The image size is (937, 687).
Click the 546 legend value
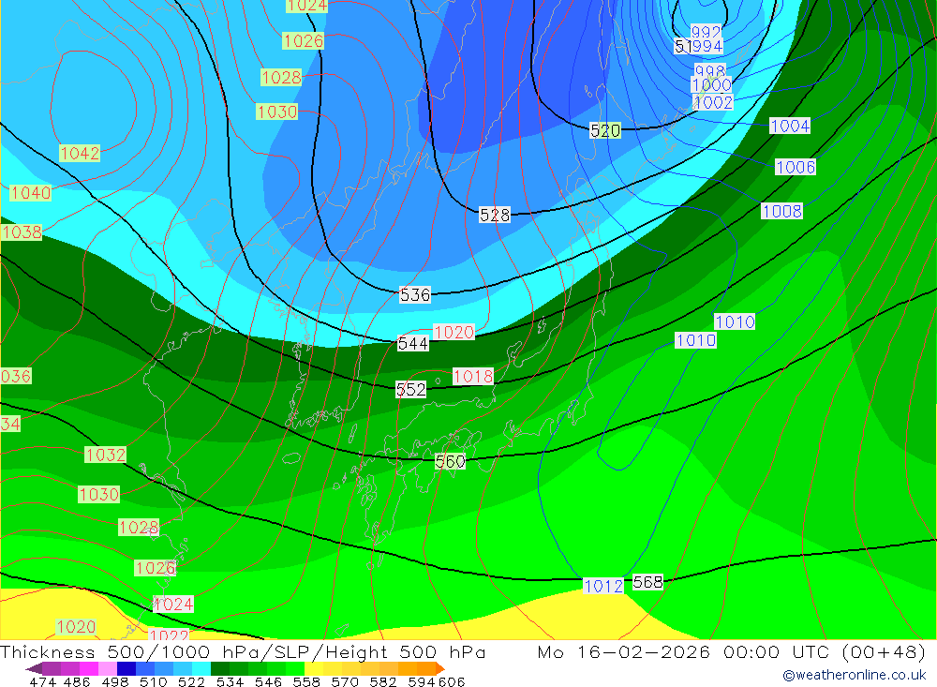tap(268, 681)
